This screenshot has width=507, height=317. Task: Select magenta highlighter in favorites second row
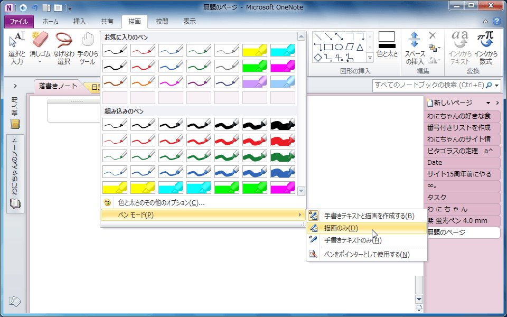pyautogui.click(x=283, y=66)
